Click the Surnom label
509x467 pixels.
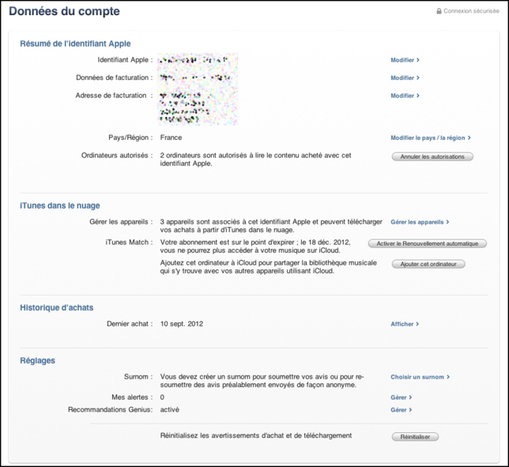pos(138,377)
